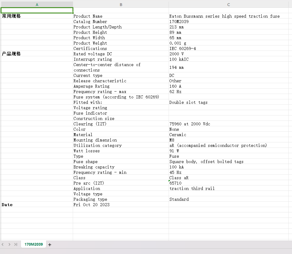
Task: Select column B header
Action: pos(121,5)
